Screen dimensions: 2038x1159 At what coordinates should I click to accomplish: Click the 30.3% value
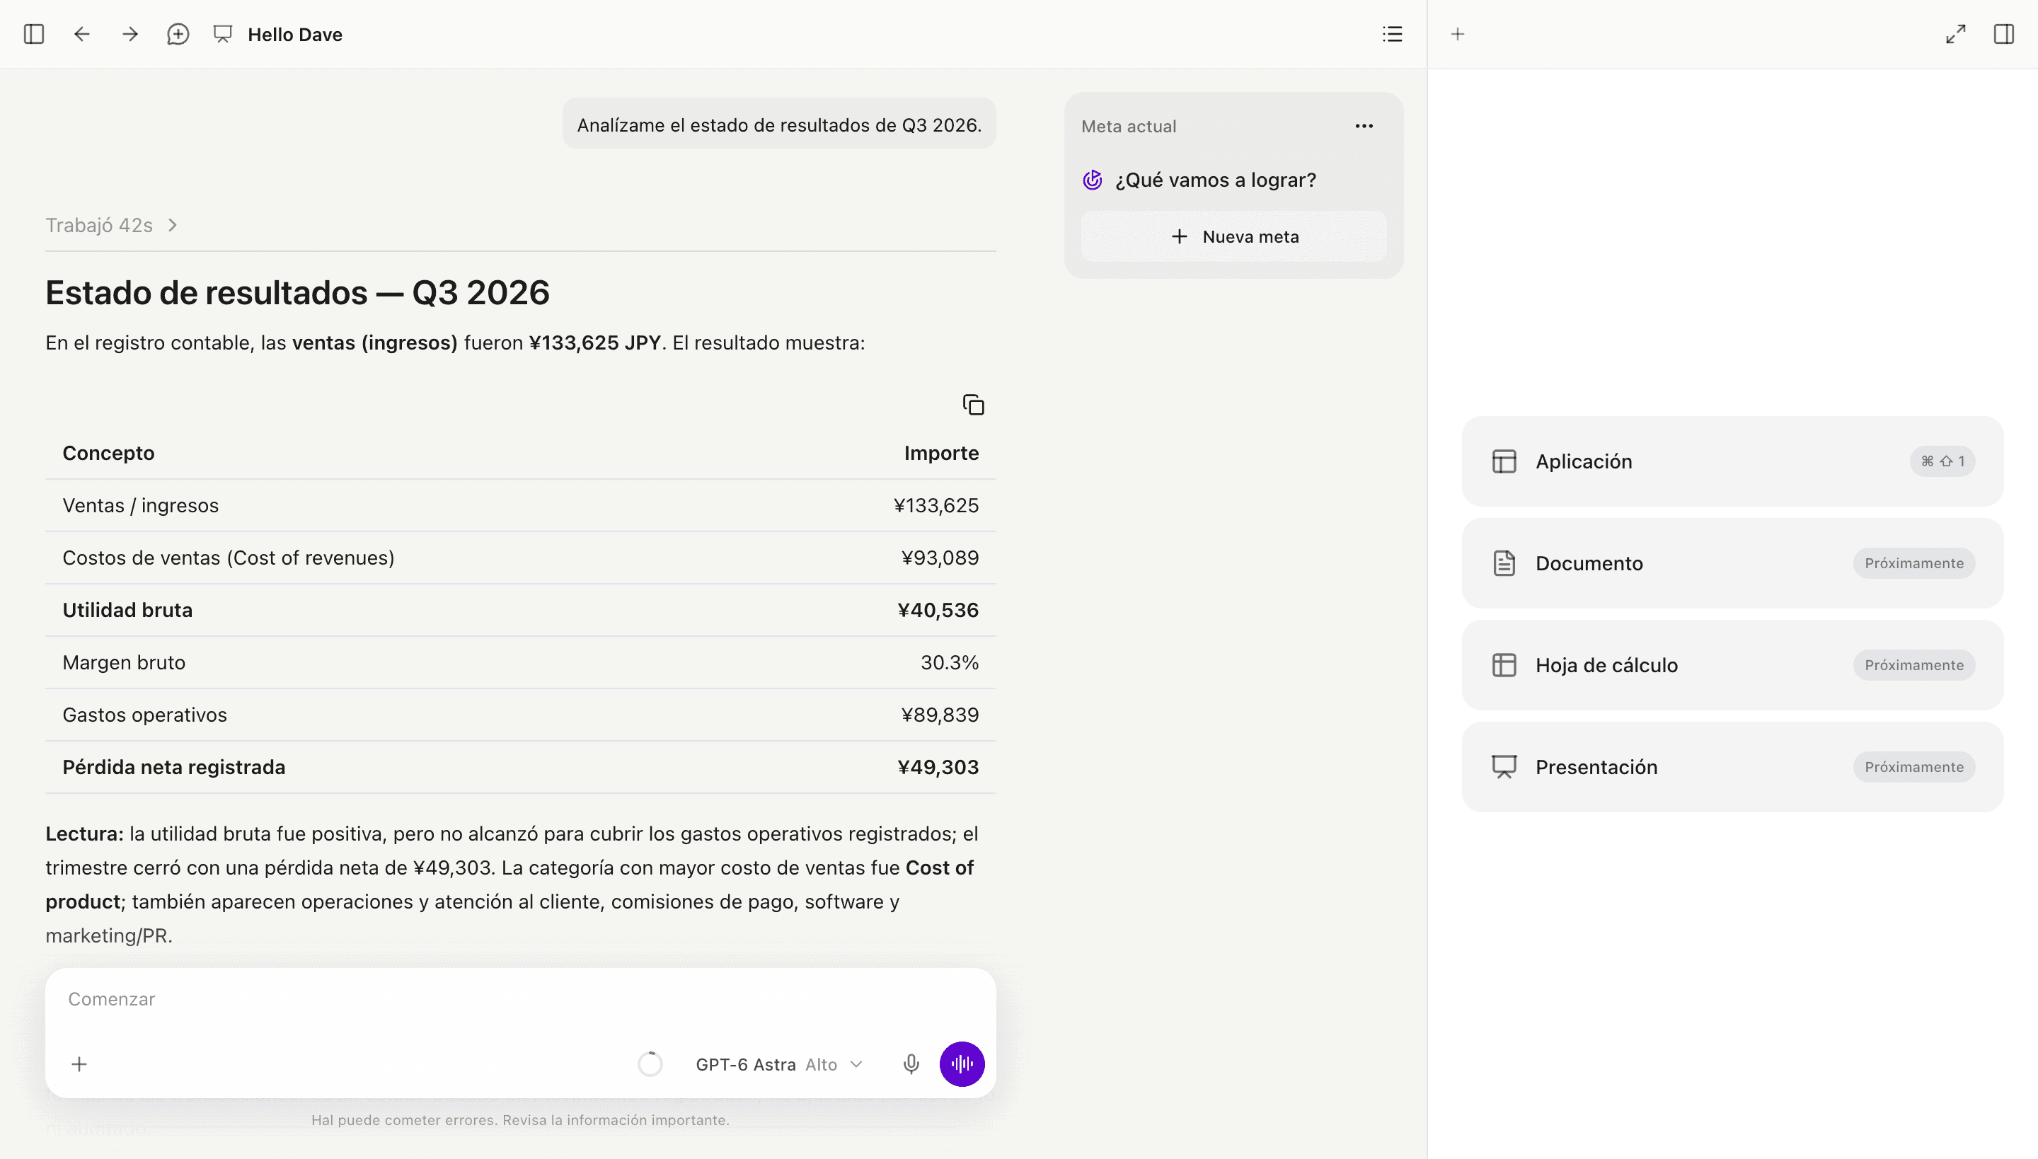(x=949, y=663)
